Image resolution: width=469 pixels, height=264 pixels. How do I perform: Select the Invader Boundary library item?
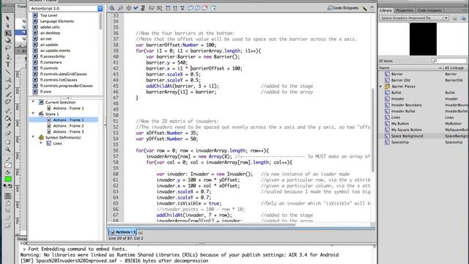407,105
